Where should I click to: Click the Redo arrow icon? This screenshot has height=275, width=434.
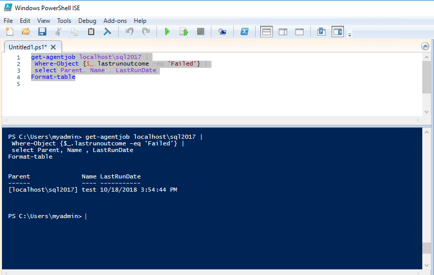(146, 32)
